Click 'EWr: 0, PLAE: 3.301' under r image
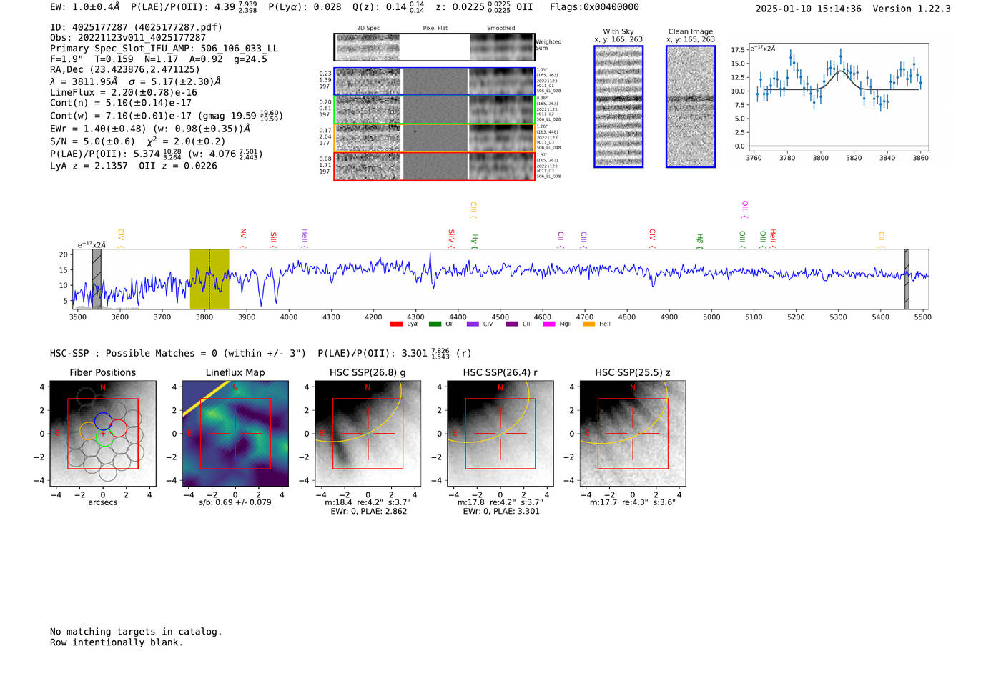Image resolution: width=1001 pixels, height=681 pixels. coord(500,511)
